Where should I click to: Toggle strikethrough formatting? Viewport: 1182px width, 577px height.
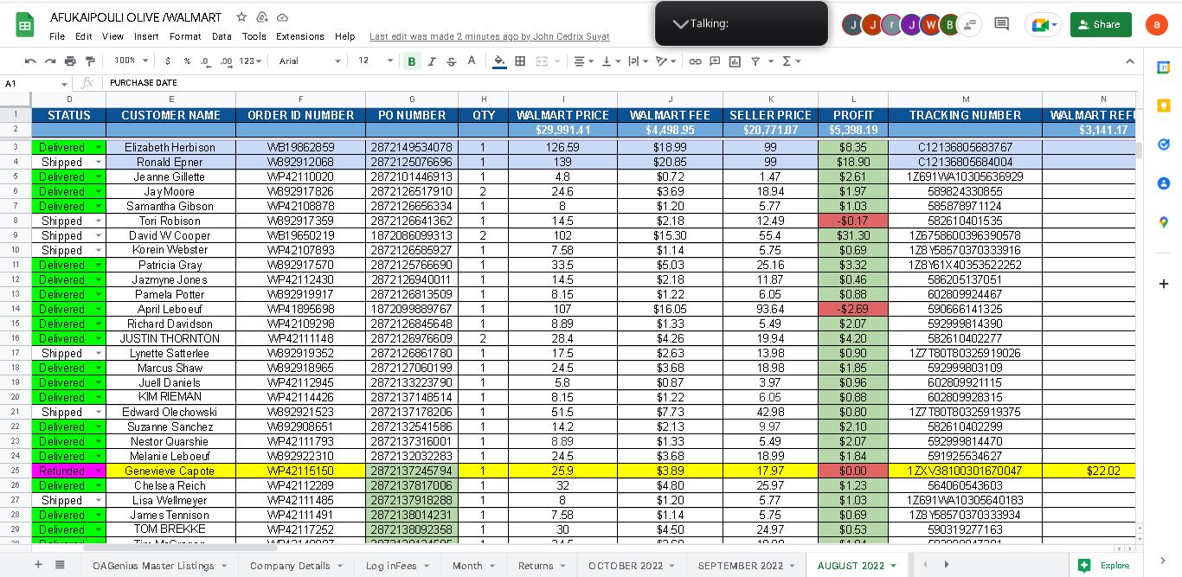pos(452,61)
